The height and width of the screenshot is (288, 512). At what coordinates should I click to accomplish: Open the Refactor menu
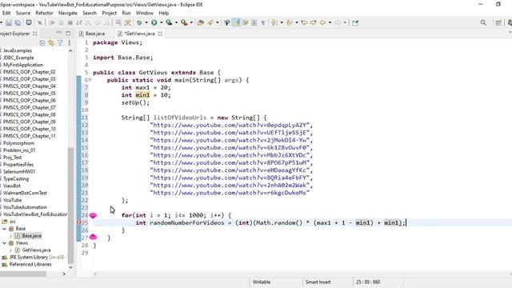[45, 13]
